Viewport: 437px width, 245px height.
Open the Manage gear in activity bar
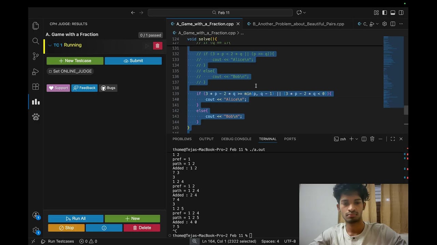pos(36,231)
